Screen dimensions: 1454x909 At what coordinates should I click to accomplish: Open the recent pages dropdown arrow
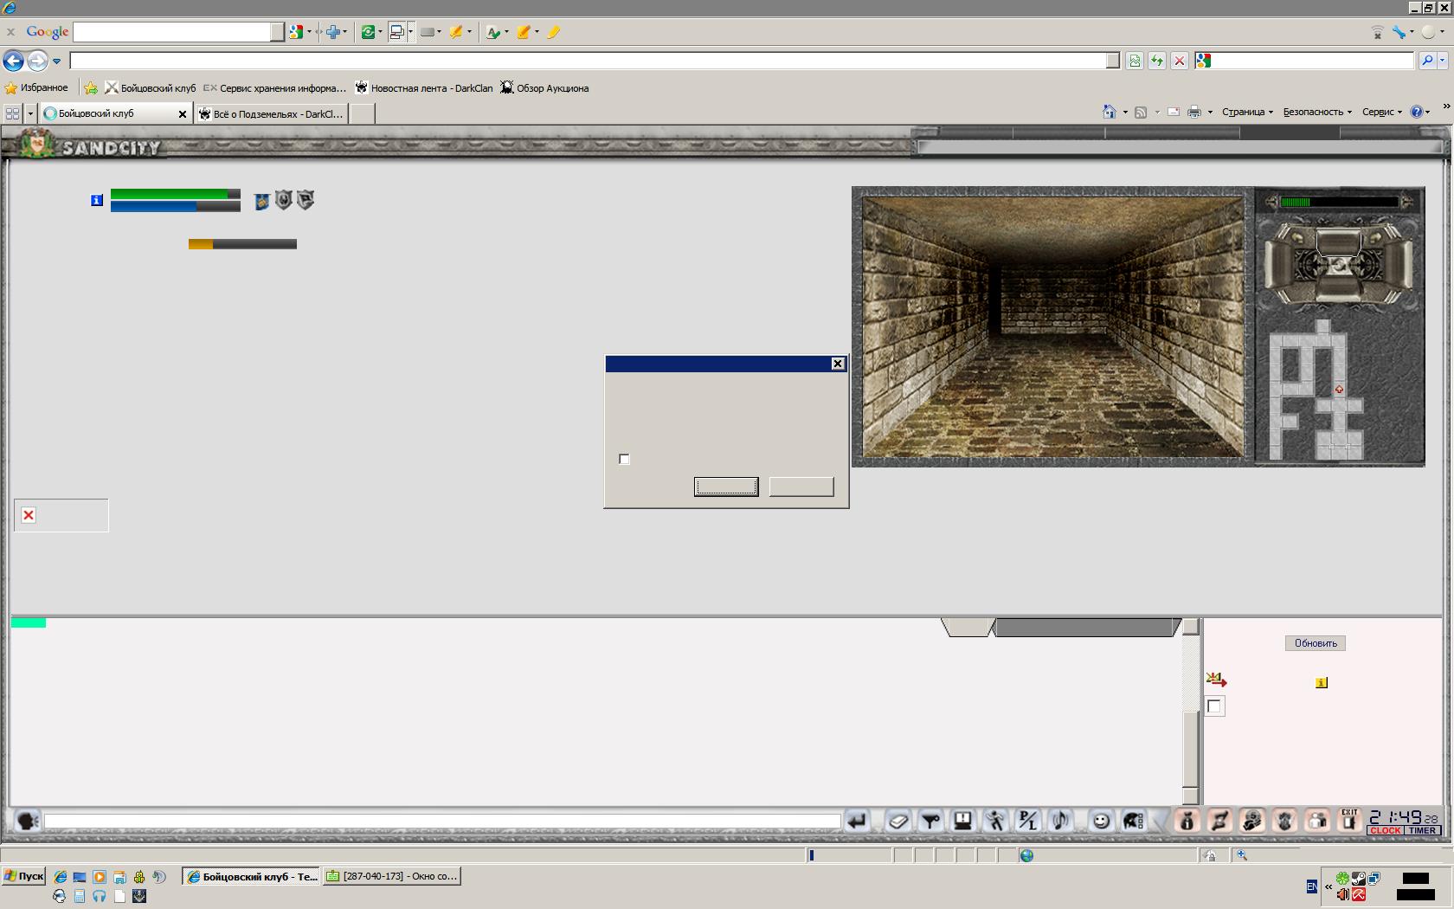(56, 61)
